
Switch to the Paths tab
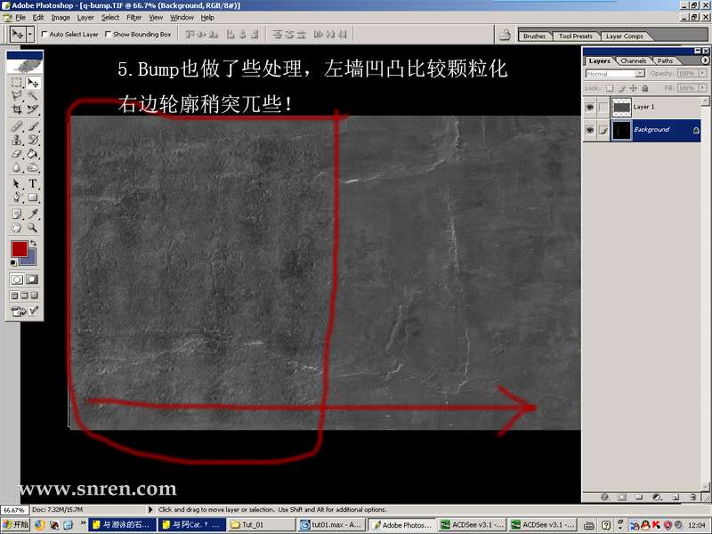coord(665,61)
